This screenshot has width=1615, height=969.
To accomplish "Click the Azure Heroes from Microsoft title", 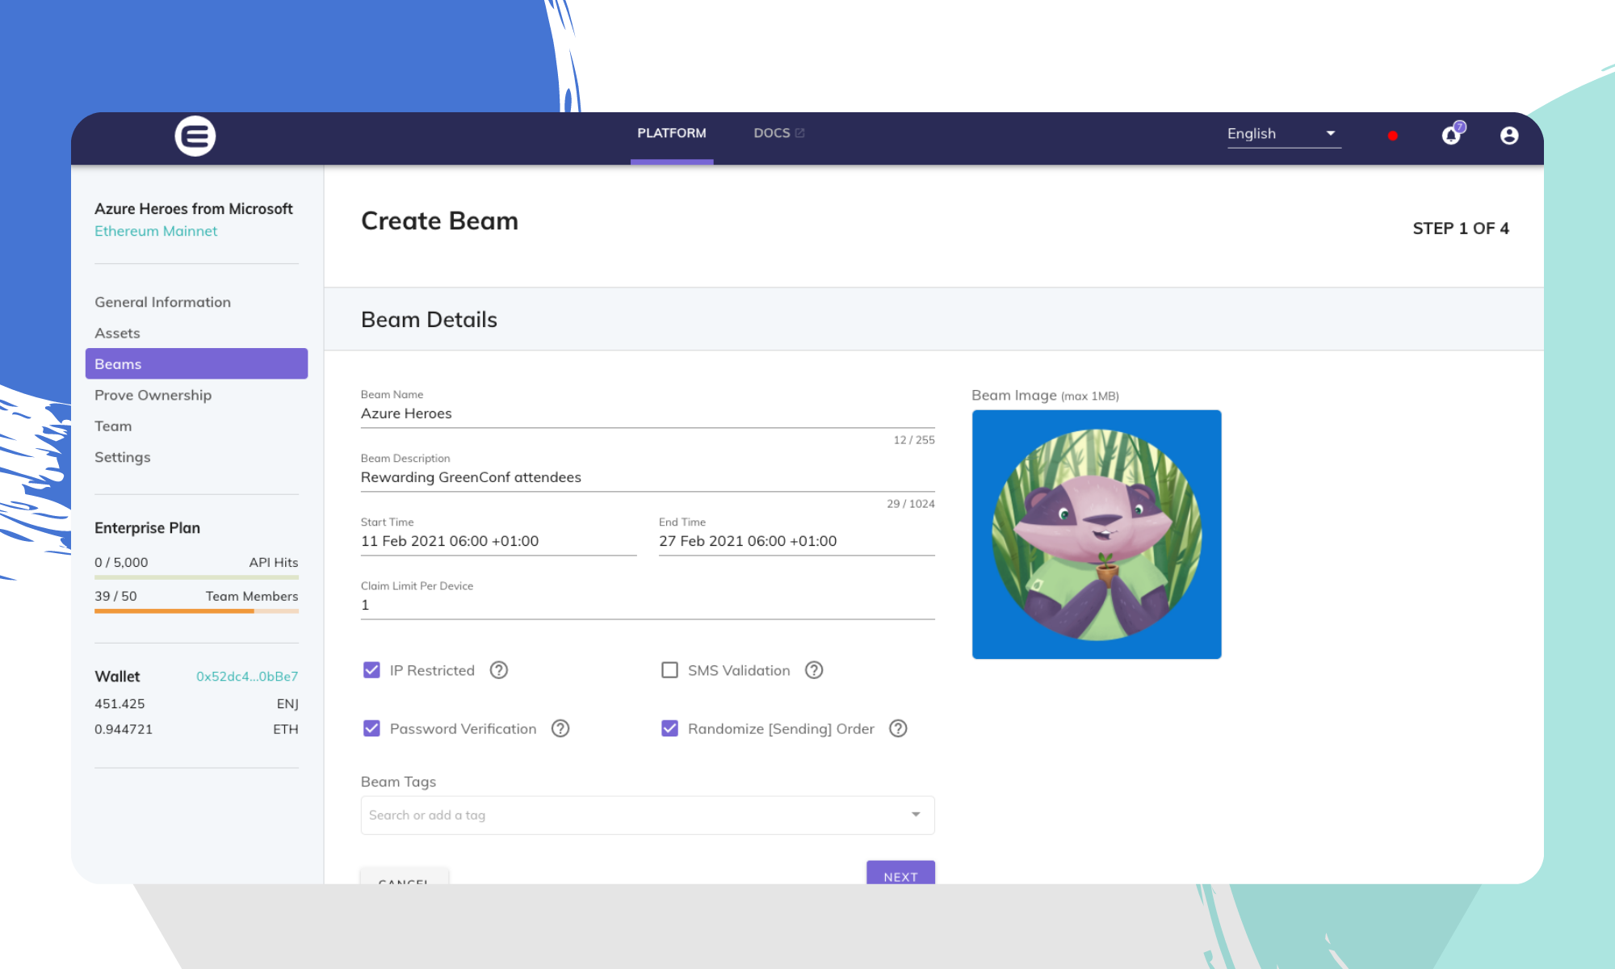I will (x=194, y=208).
